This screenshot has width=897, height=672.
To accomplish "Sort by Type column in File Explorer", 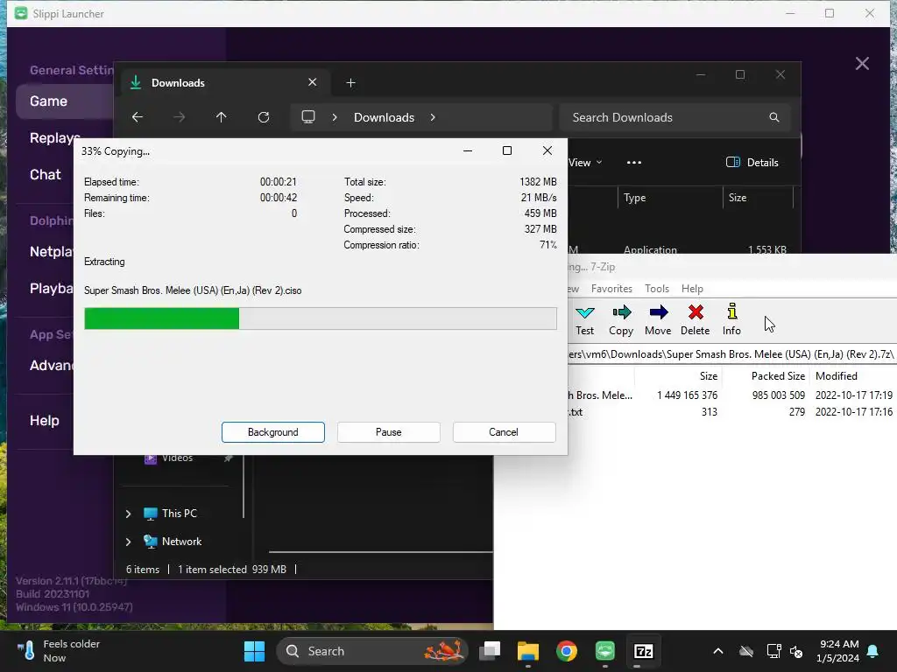I will pyautogui.click(x=670, y=198).
